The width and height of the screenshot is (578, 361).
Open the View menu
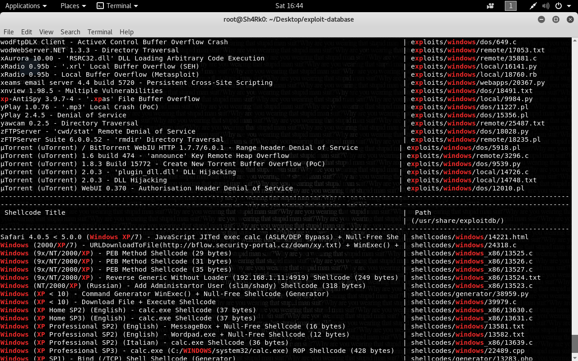(x=46, y=32)
